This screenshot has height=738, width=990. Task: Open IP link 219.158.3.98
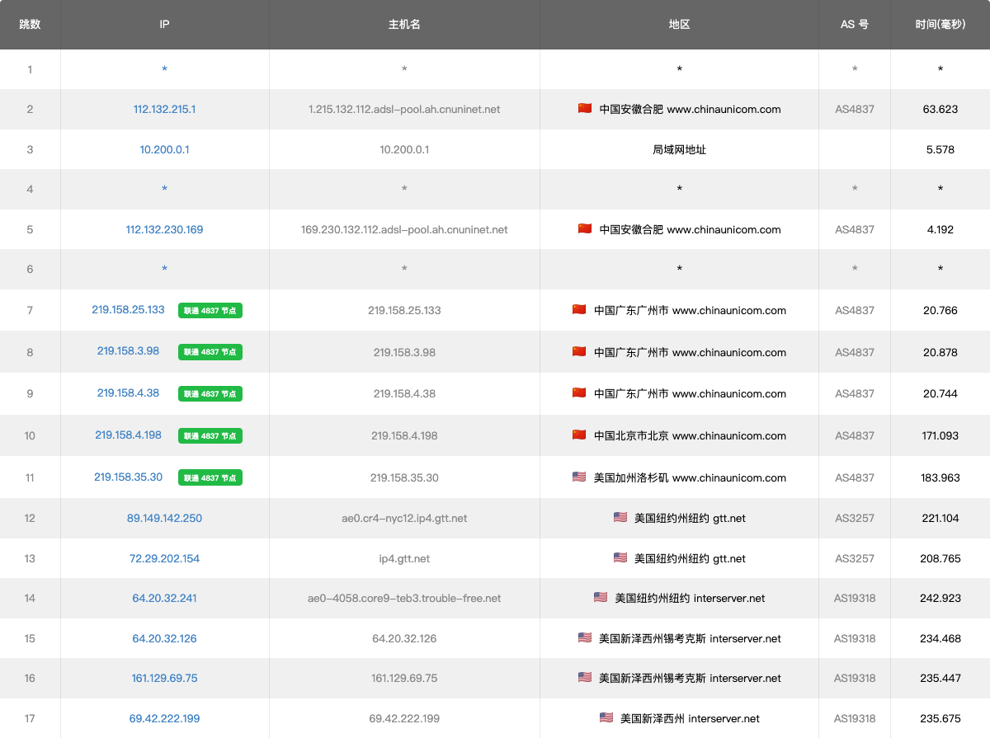click(x=128, y=351)
